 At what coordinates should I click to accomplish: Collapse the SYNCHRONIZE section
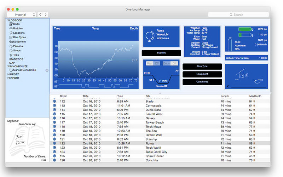[8, 67]
